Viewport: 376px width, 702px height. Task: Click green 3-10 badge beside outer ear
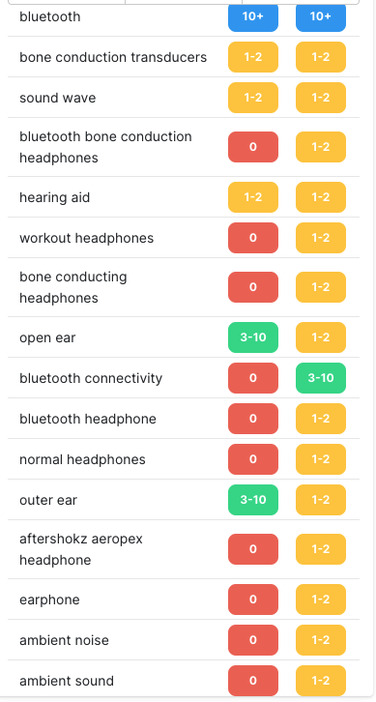click(253, 500)
